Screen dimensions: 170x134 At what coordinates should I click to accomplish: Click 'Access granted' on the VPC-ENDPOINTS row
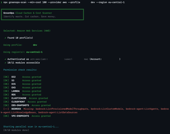point(41,116)
